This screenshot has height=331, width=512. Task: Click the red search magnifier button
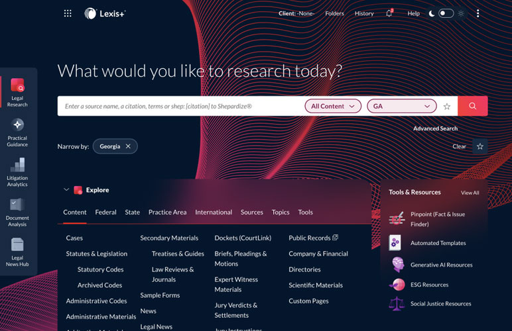[472, 106]
